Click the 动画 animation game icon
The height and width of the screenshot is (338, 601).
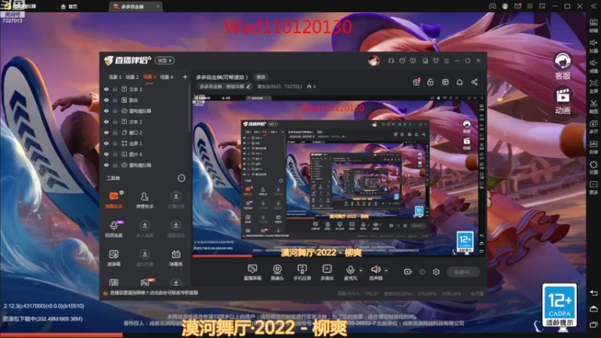pyautogui.click(x=563, y=101)
